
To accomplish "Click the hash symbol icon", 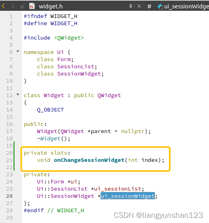I will pyautogui.click(x=149, y=6).
